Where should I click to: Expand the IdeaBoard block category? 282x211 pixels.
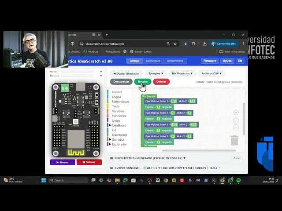coord(119,125)
